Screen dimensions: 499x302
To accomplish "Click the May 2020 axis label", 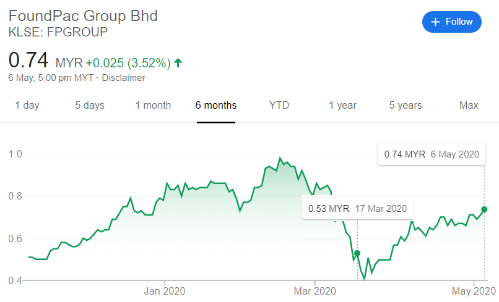I will pyautogui.click(x=474, y=291).
